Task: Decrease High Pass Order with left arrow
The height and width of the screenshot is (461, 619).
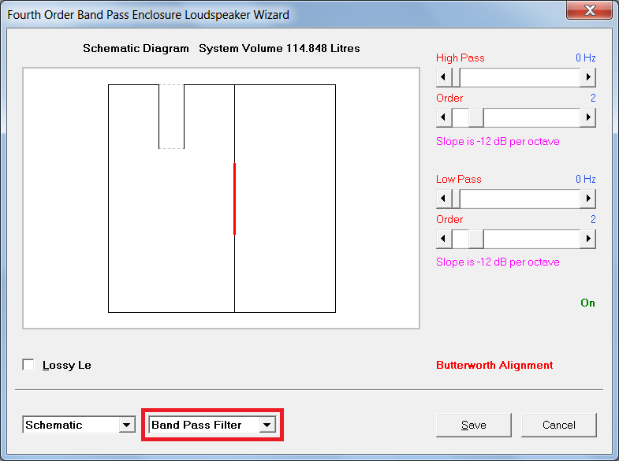Action: tap(444, 117)
